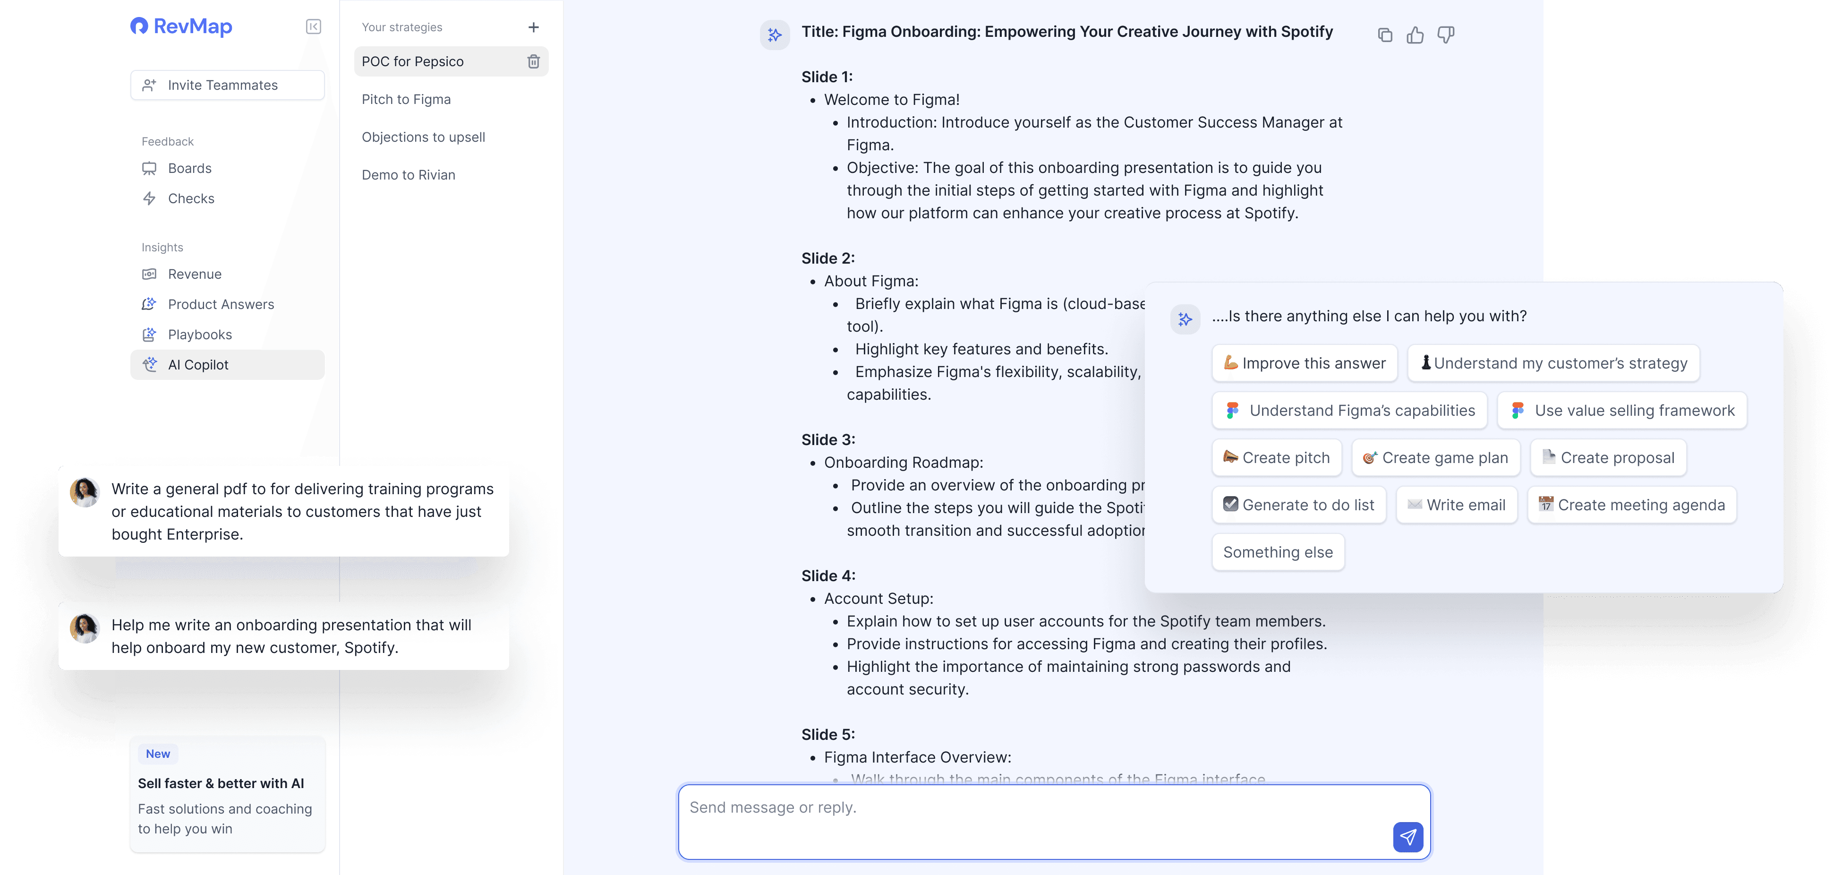The width and height of the screenshot is (1842, 875).
Task: Click the Checks lightning icon
Action: point(149,199)
